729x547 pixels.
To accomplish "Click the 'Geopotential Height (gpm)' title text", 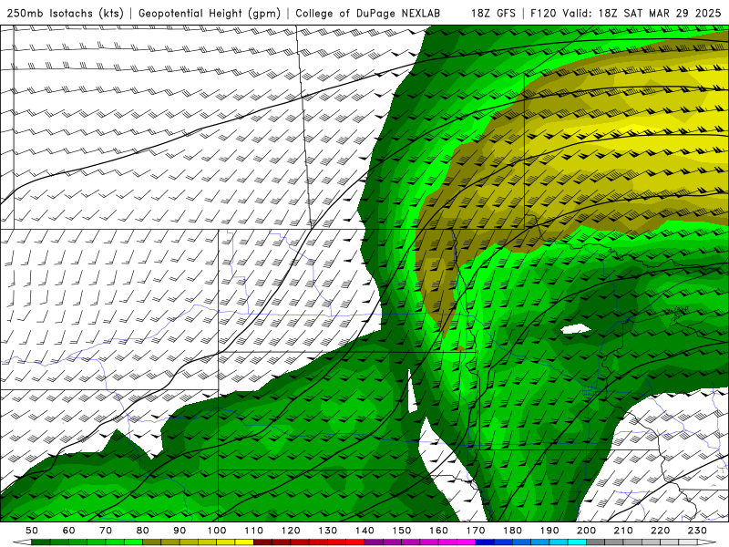I will [x=210, y=14].
